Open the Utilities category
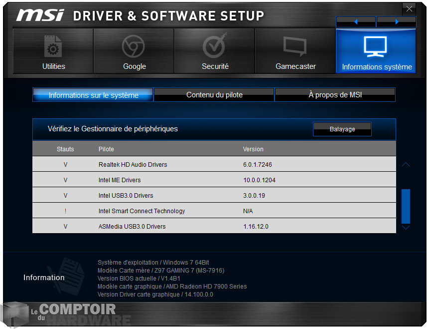The width and height of the screenshot is (429, 329). 53,51
